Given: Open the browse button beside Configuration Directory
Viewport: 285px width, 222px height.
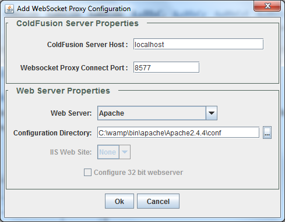Looking at the screenshot, I should coord(267,133).
